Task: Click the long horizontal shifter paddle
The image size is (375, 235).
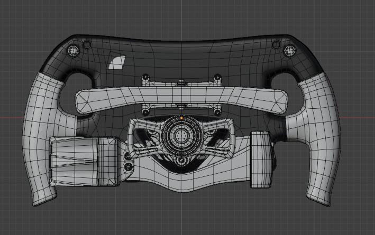Action: click(x=182, y=100)
